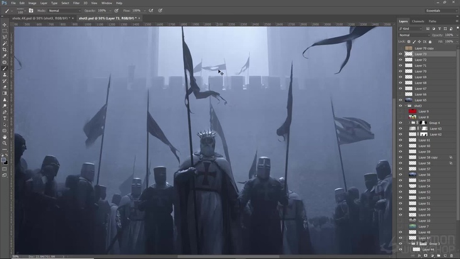Select the Lasso tool

pyautogui.click(x=4, y=37)
